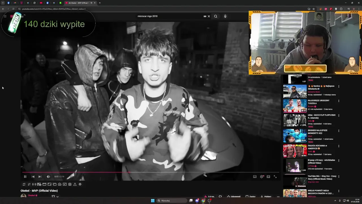Toggle loop icon below the player
Viewport: 362px width, 204px height.
[x=24, y=184]
